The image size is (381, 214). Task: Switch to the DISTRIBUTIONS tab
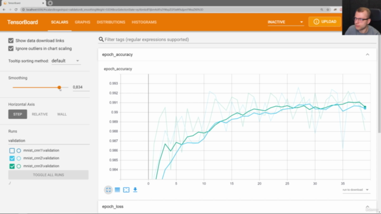pyautogui.click(x=111, y=22)
